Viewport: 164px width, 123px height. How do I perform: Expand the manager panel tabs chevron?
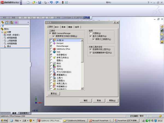[28, 22]
